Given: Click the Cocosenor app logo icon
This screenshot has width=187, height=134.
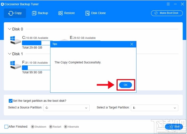Looking at the screenshot, I should pos(2,4).
